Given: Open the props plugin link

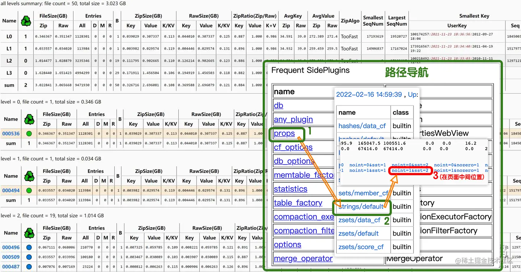Looking at the screenshot, I should coord(284,134).
